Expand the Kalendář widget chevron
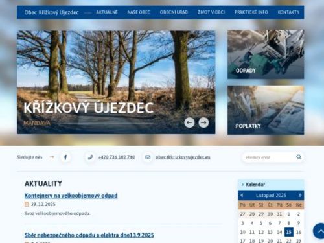Screen dimensions: 324x243 tap(242, 185)
